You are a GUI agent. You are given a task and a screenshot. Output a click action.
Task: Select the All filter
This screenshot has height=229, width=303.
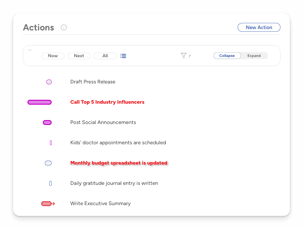point(105,56)
